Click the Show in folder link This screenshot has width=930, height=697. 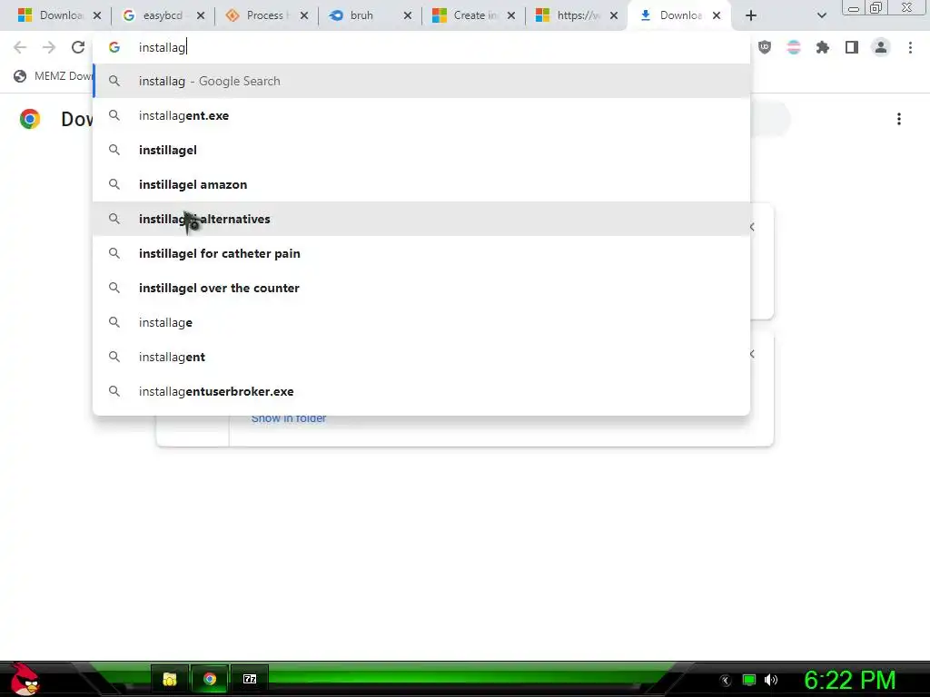pos(288,418)
